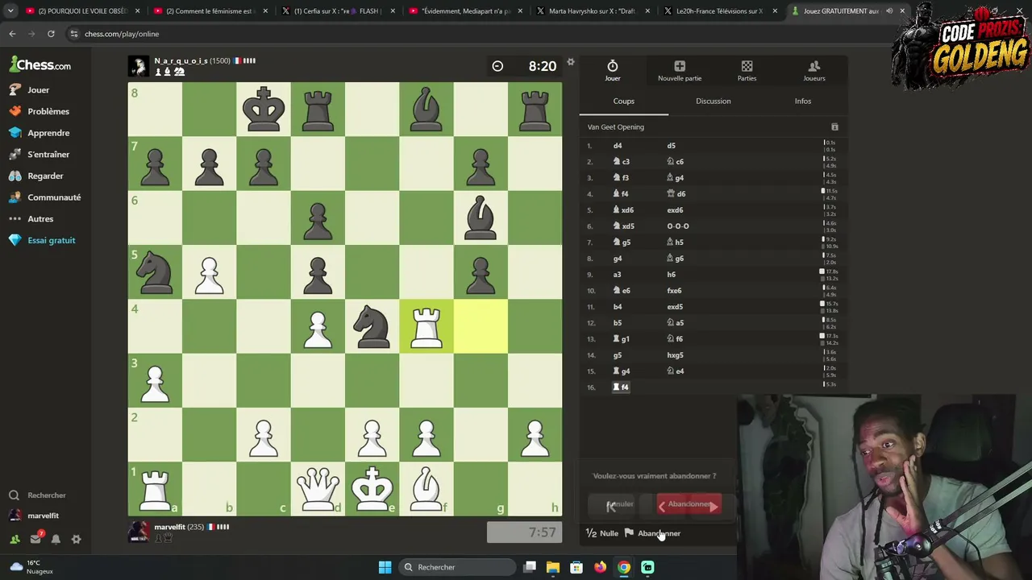Switch to the Infos tab
The image size is (1032, 580).
pos(803,101)
